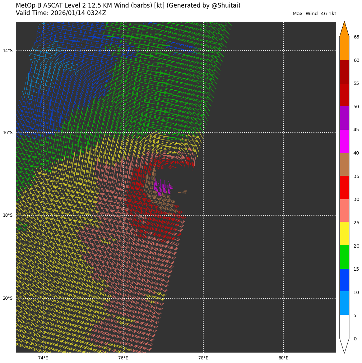Click the magenta wind barb cluster near the storm center

click(163, 188)
